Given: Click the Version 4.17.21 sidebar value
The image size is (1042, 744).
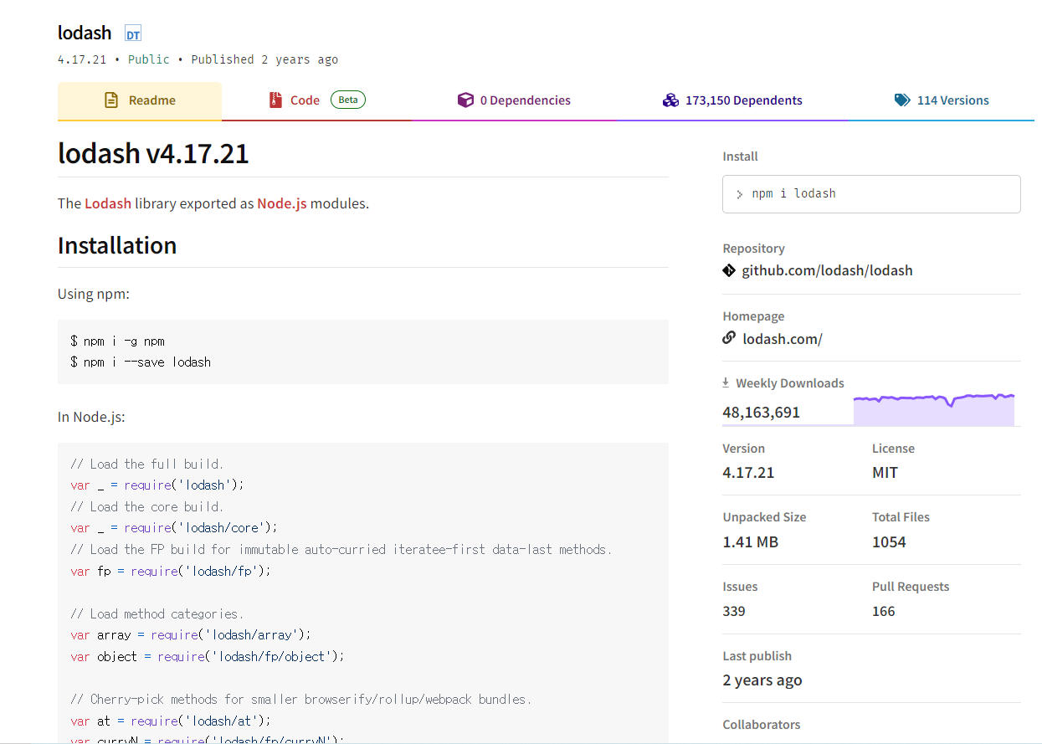Looking at the screenshot, I should click(748, 472).
